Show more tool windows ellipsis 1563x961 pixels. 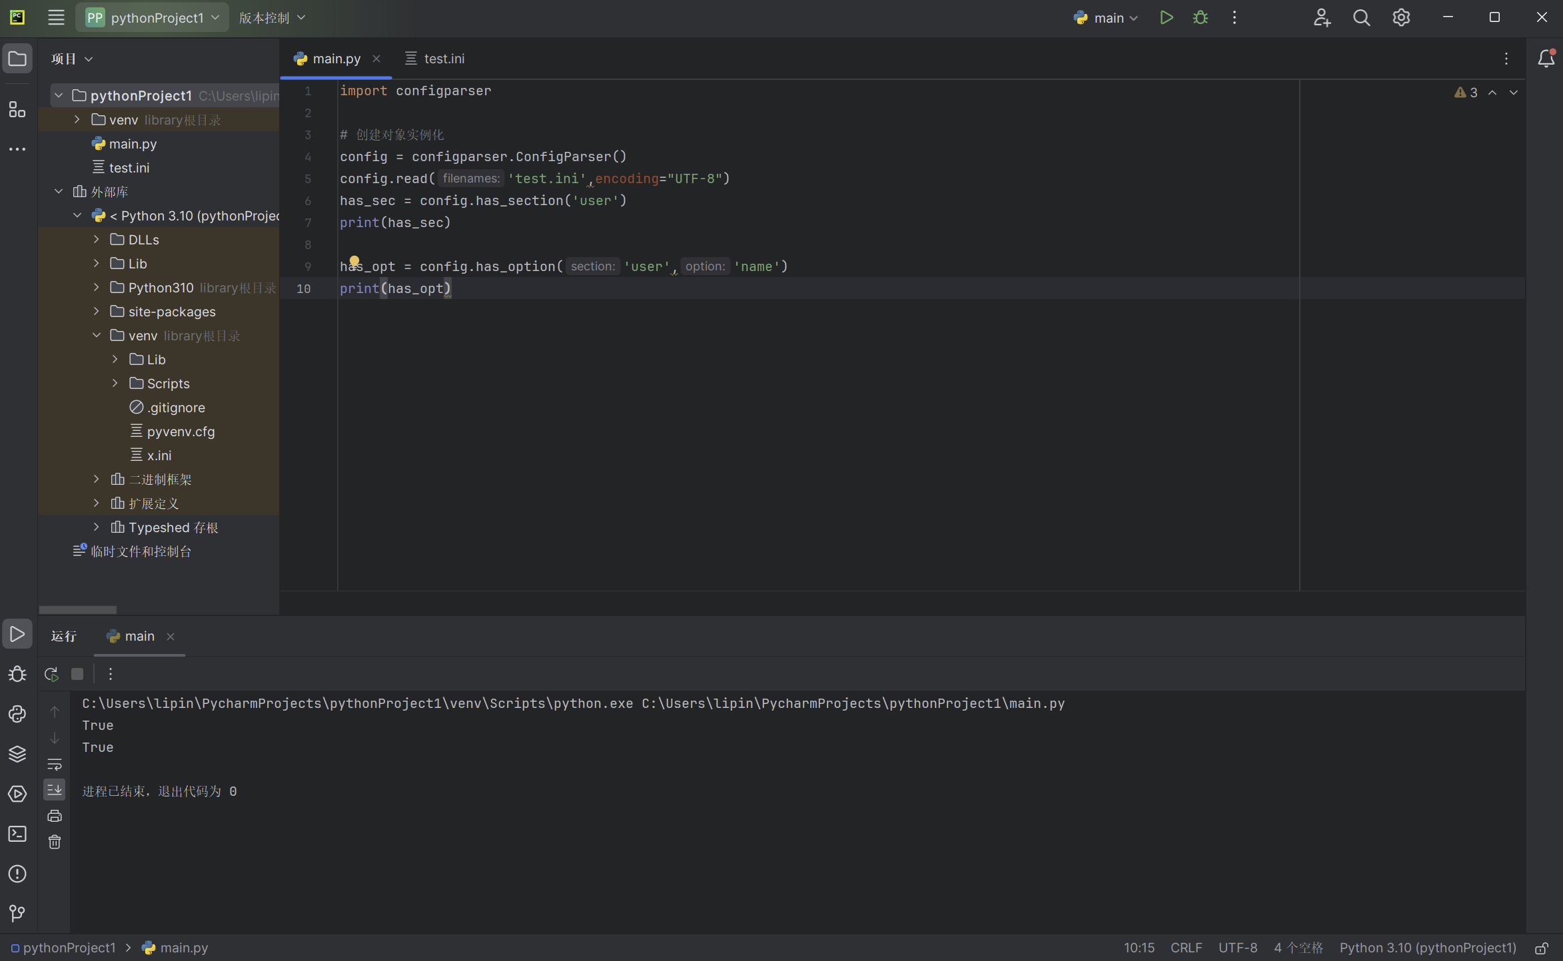(17, 149)
